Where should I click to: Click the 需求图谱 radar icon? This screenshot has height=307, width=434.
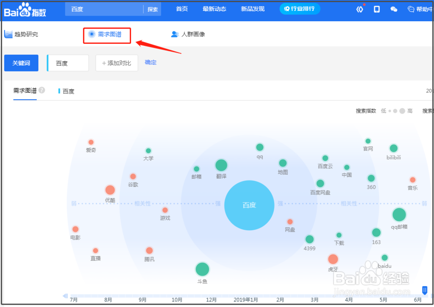[x=91, y=34]
